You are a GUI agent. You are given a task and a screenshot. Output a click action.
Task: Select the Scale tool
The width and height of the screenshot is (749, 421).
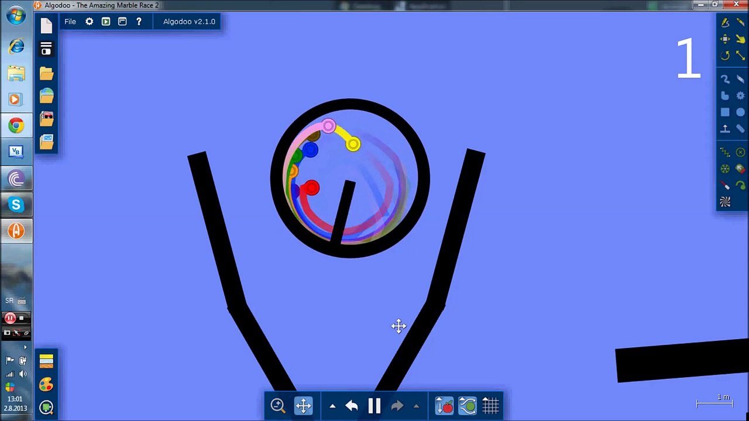pos(740,55)
